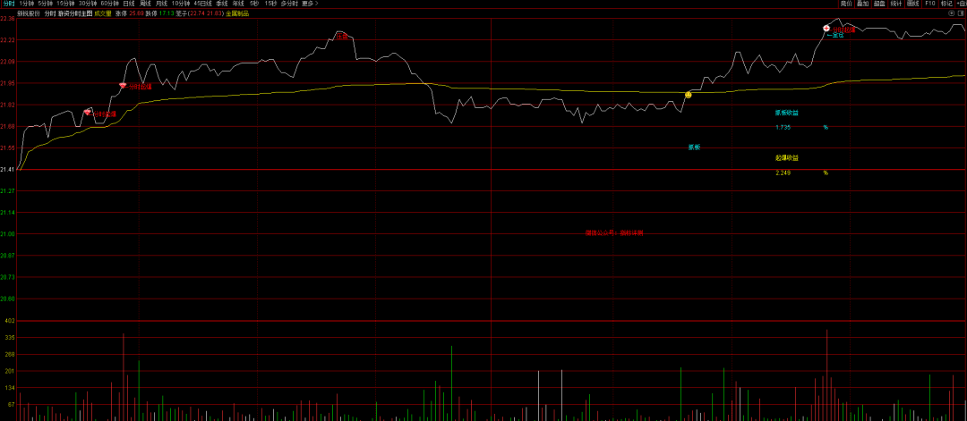Viewport: 967px width, 421px height.
Task: Click the yellow smiley marker on price line
Action: pyautogui.click(x=688, y=94)
